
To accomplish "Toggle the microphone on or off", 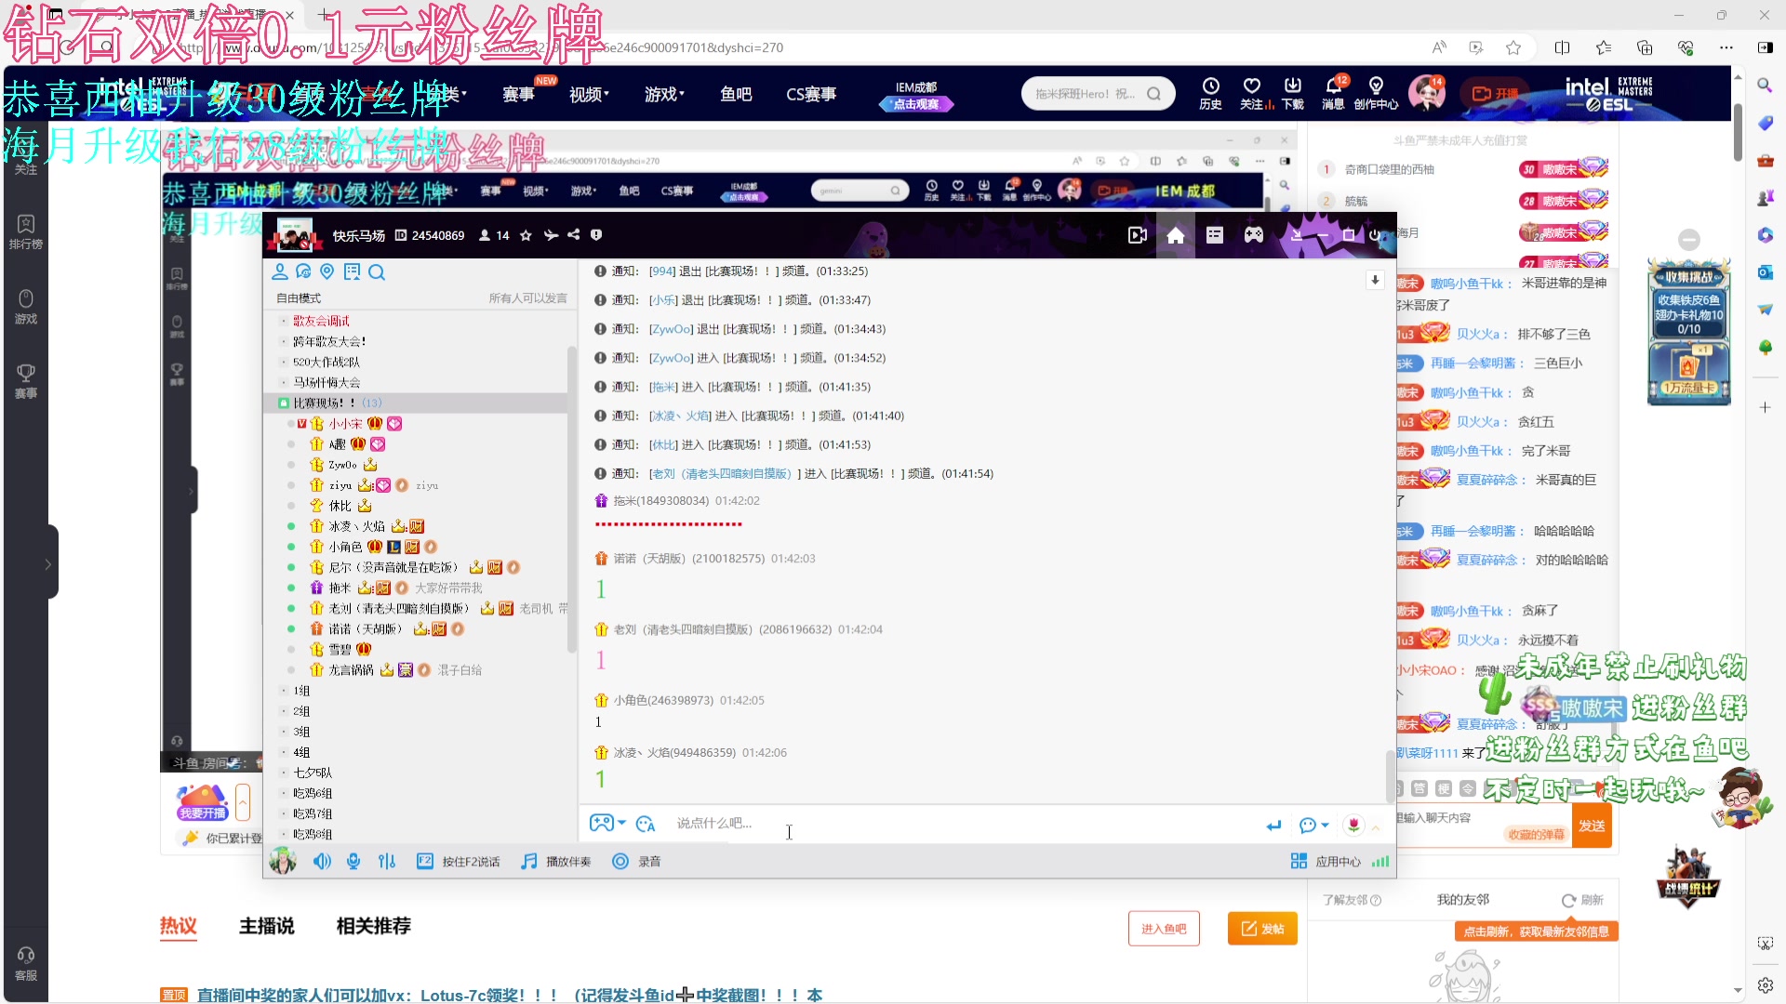I will click(x=353, y=862).
